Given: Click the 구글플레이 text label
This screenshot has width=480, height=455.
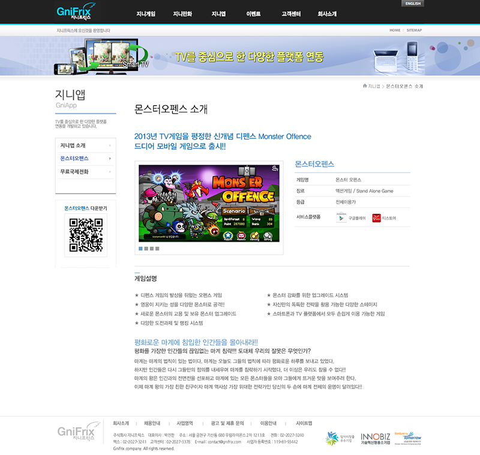Looking at the screenshot, I should click(x=357, y=218).
